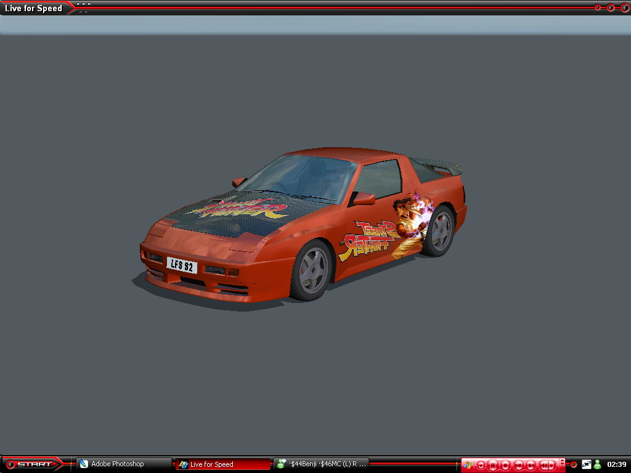Open the green messenger buddy tray icon
The height and width of the screenshot is (473, 631).
coord(597,464)
